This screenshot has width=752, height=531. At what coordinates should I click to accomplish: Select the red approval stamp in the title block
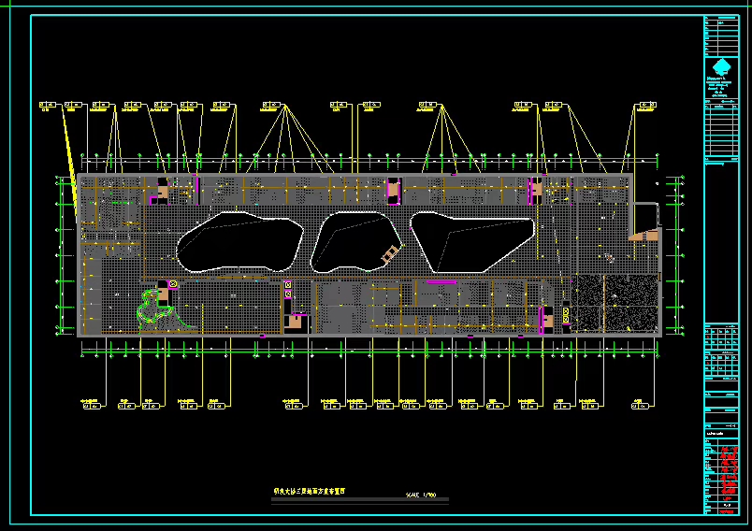[x=729, y=472]
